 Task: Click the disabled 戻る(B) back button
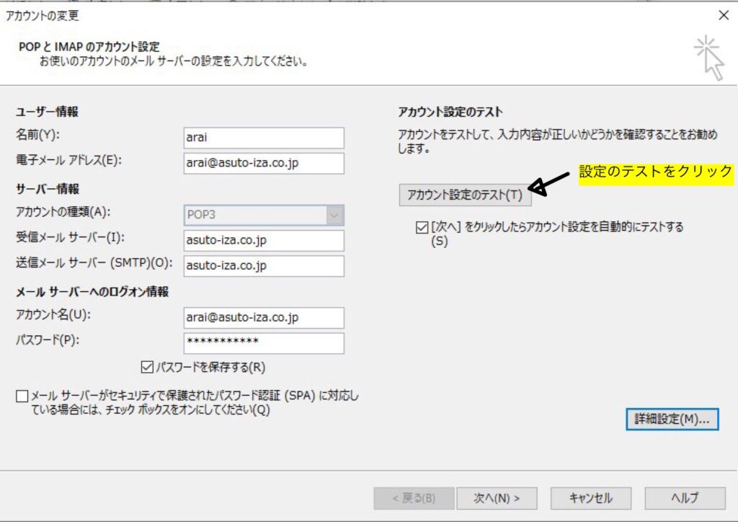tap(414, 497)
